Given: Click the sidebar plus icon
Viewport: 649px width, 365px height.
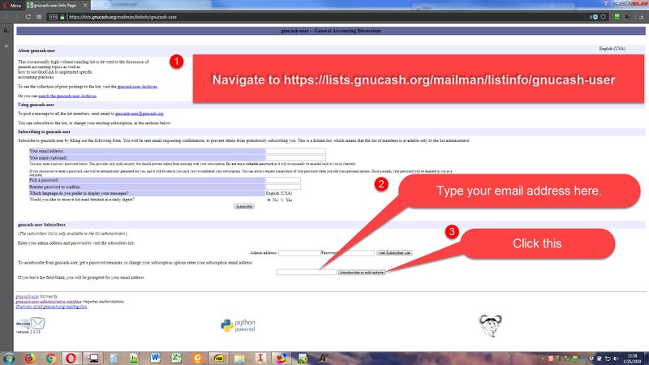Looking at the screenshot, I should point(6,46).
